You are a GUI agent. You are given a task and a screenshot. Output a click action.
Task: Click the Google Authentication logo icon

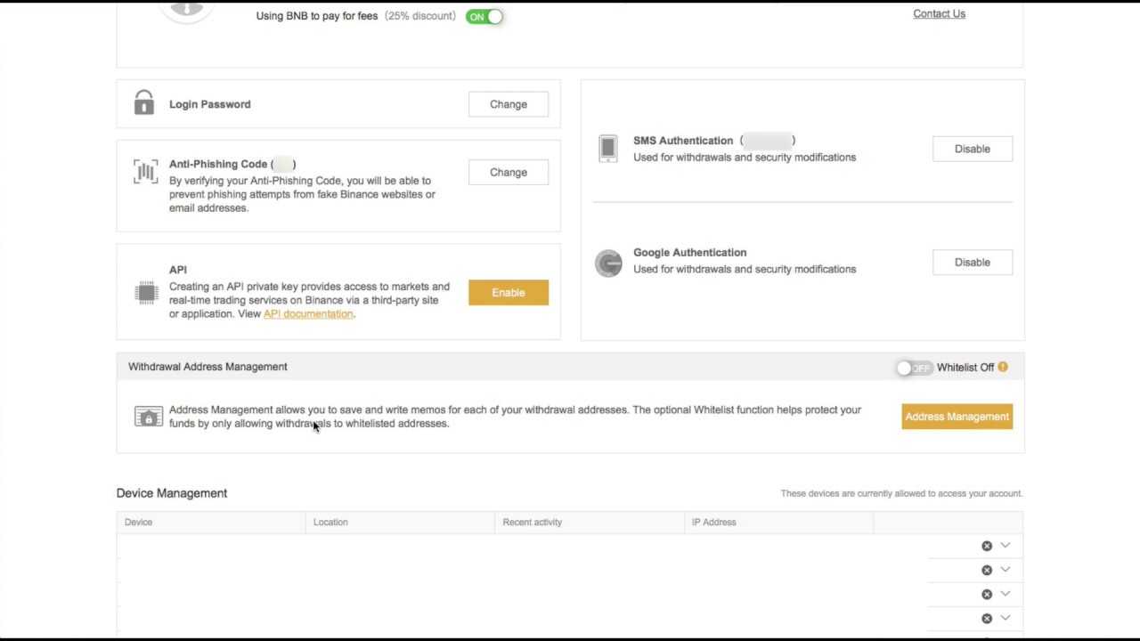(608, 263)
